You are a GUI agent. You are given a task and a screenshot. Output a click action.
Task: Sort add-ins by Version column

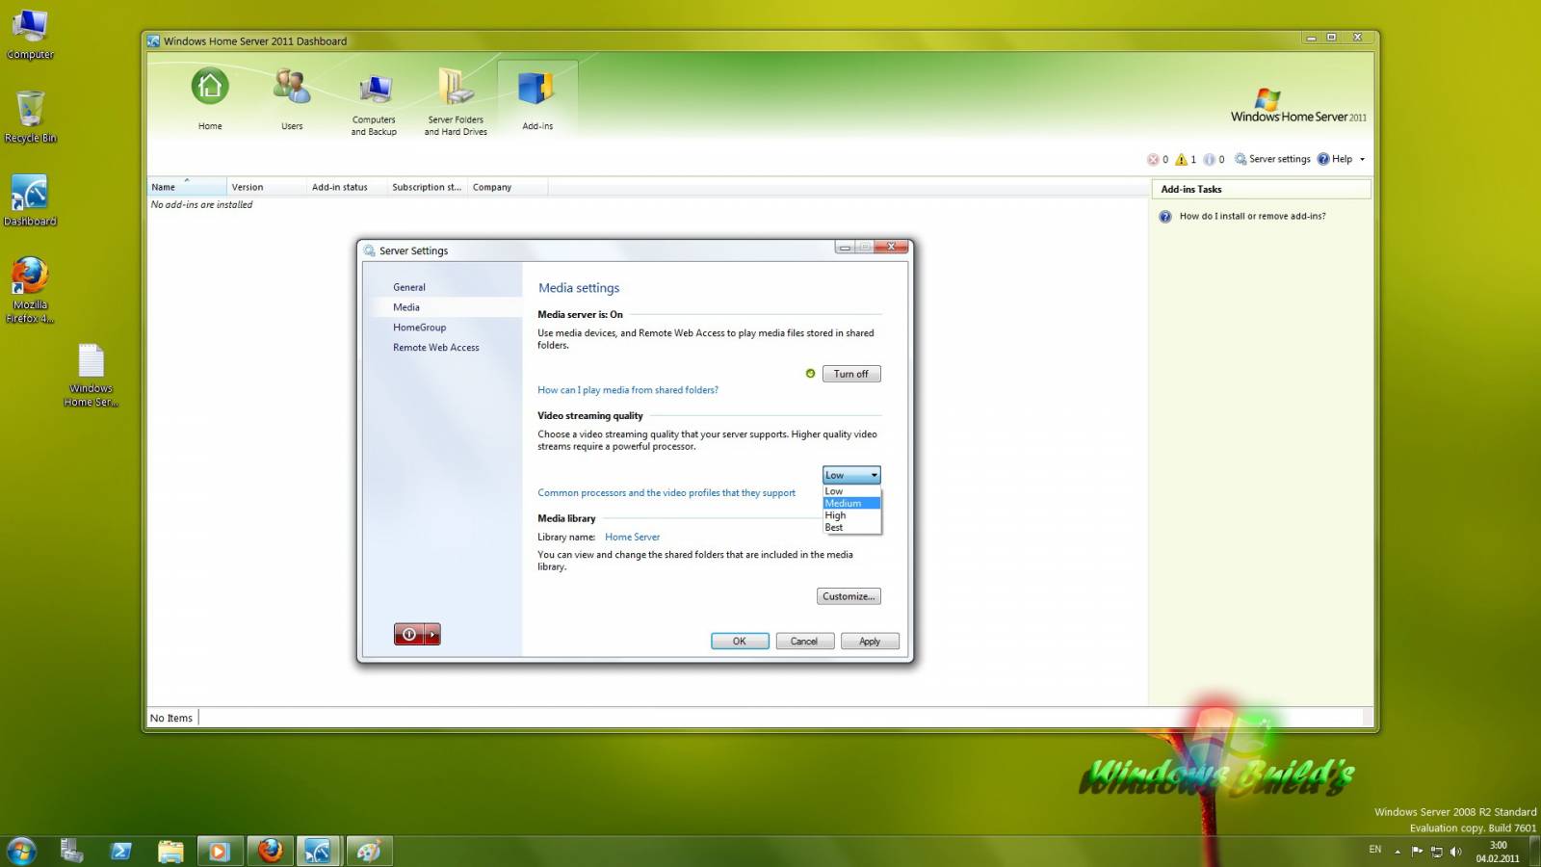tap(267, 187)
